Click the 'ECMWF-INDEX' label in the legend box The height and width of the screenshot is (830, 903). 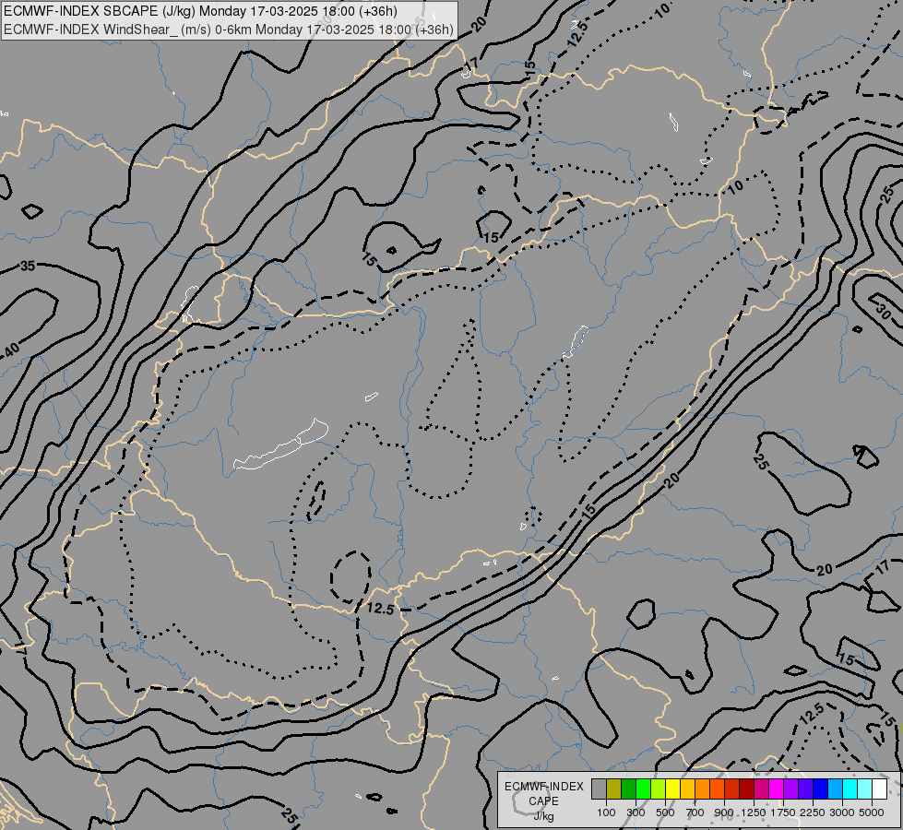pyautogui.click(x=543, y=787)
